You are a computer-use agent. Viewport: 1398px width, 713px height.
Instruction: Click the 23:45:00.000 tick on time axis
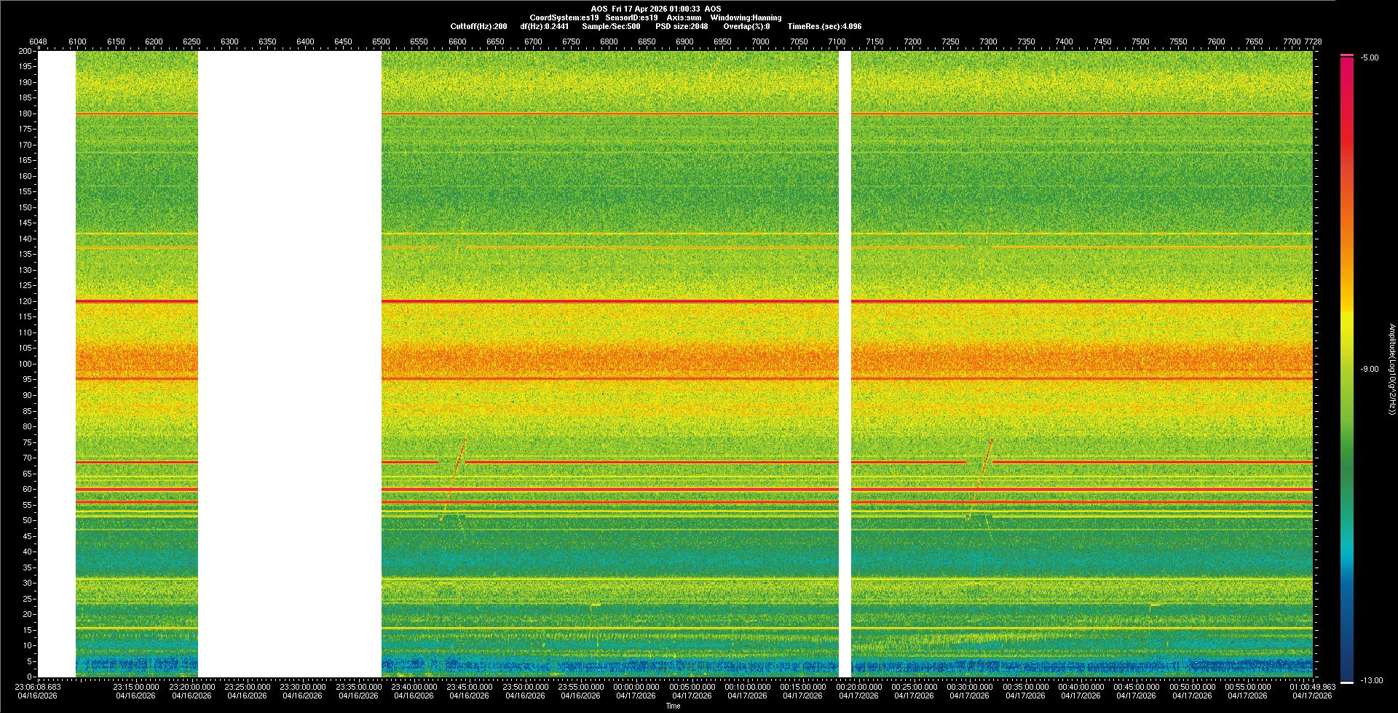pyautogui.click(x=469, y=687)
